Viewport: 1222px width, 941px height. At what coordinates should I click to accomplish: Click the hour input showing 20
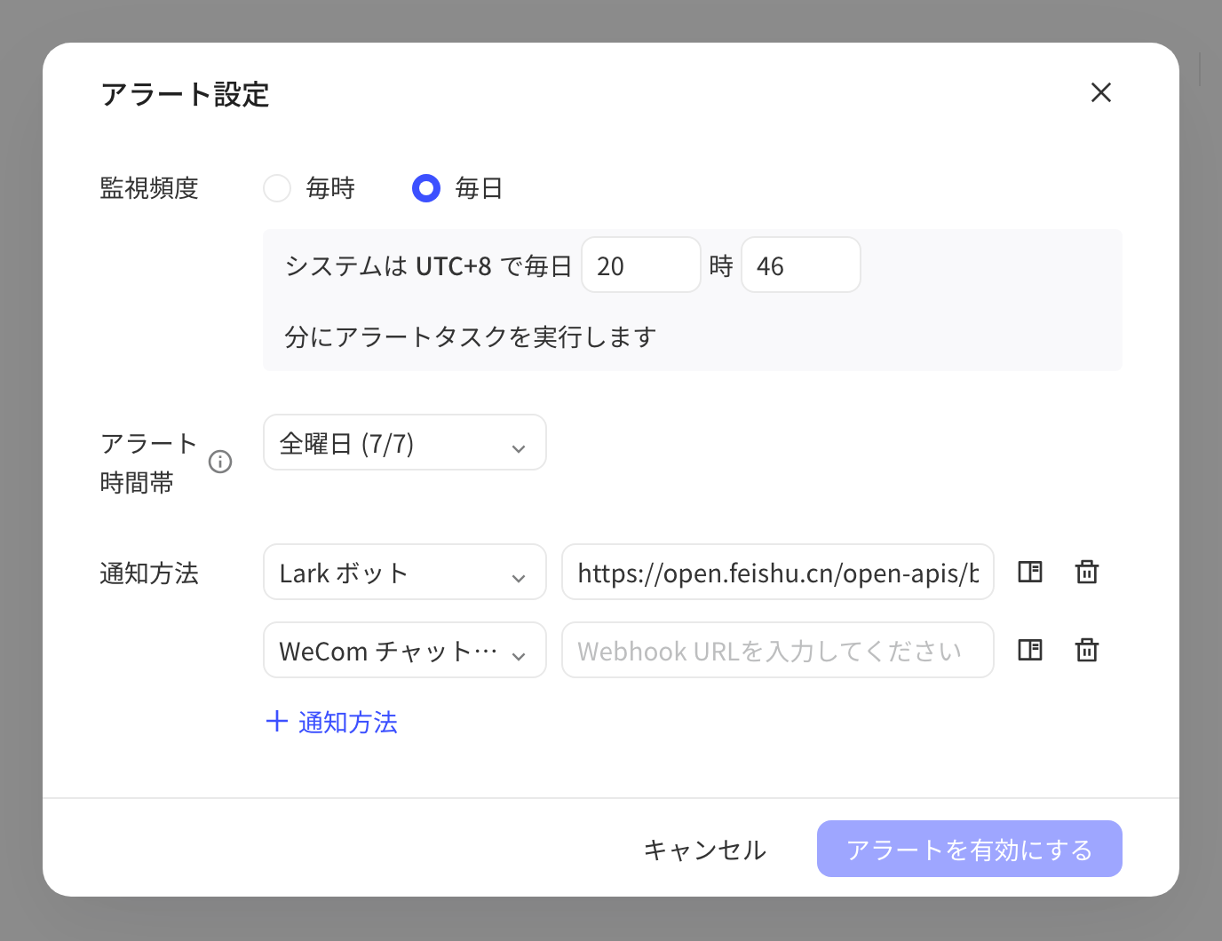tap(641, 265)
